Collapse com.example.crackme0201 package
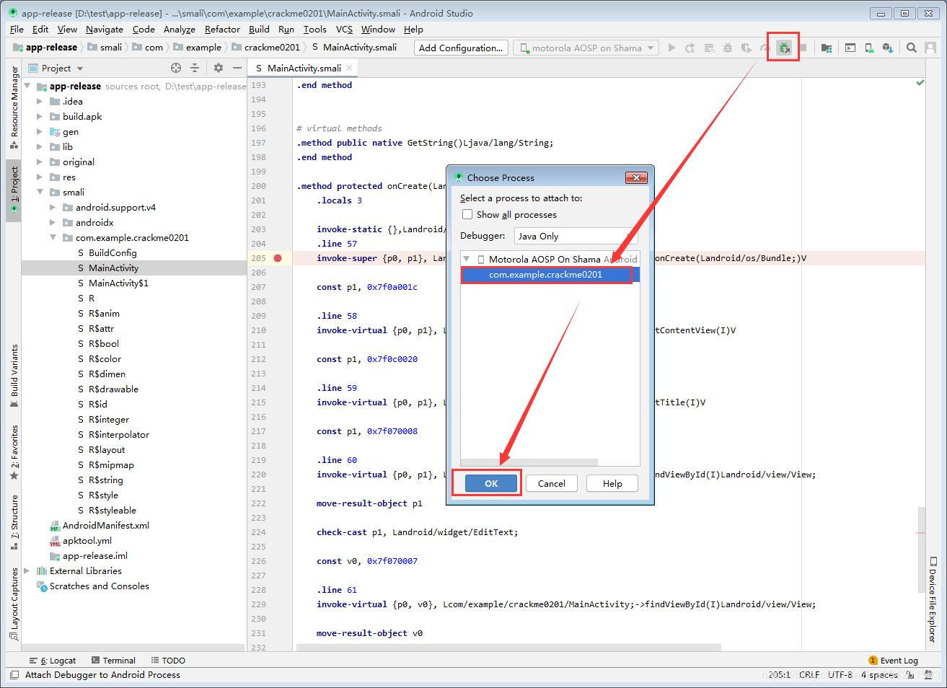Viewport: 947px width, 688px height. pyautogui.click(x=53, y=238)
